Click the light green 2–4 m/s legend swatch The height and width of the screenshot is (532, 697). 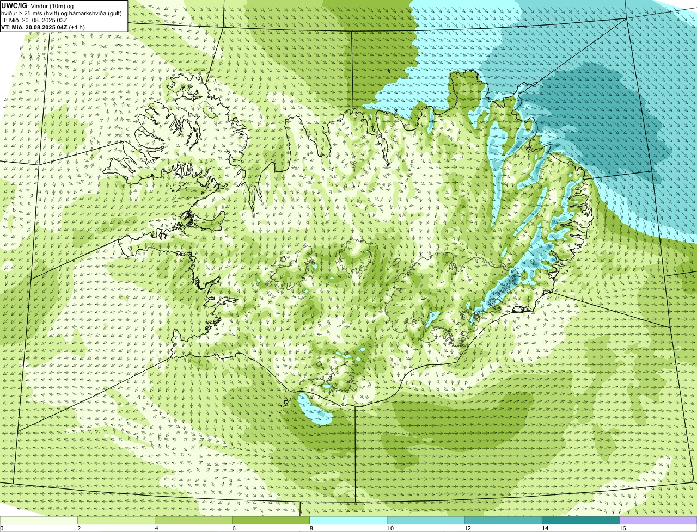(116, 521)
